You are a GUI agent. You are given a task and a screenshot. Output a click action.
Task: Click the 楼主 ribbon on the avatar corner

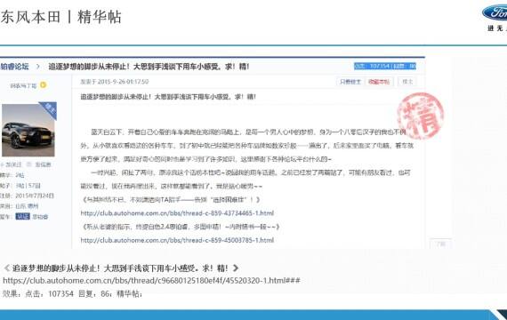(50, 109)
